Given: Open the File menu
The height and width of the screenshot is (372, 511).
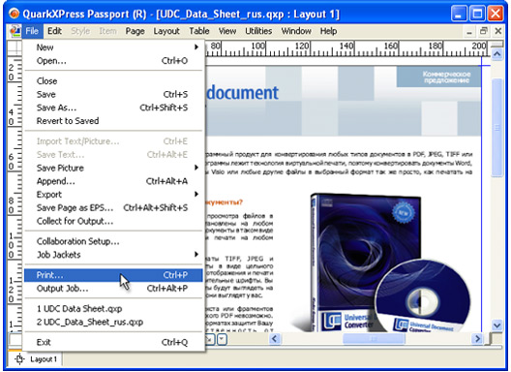Looking at the screenshot, I should tap(32, 31).
